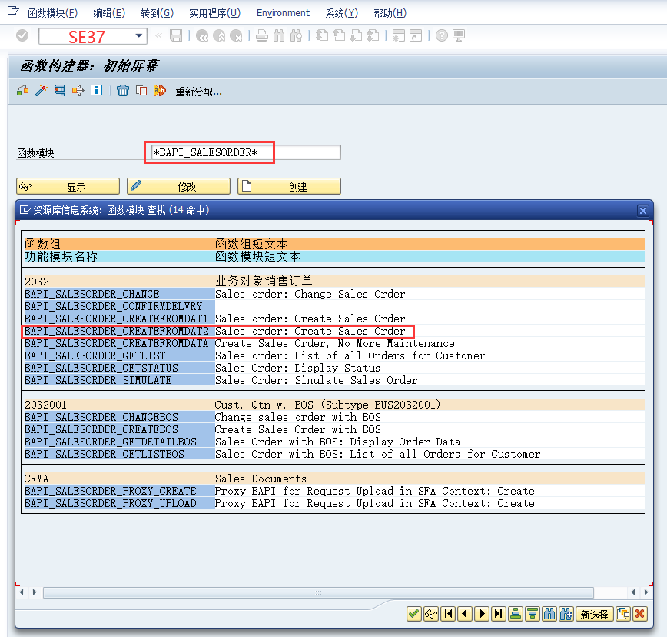
Task: Select BAPI_SALESORDER_CREATEBOS row
Action: (x=335, y=429)
